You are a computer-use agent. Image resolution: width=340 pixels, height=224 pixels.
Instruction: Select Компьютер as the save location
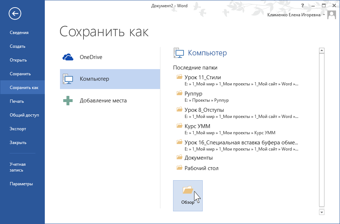[110, 79]
